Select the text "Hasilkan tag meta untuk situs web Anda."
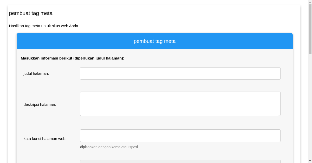The width and height of the screenshot is (312, 163). point(44,26)
